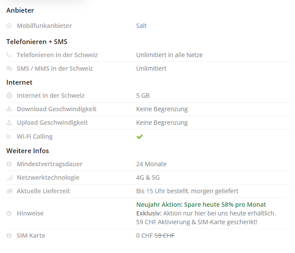Click the Weitere Infos section heading

(27, 151)
